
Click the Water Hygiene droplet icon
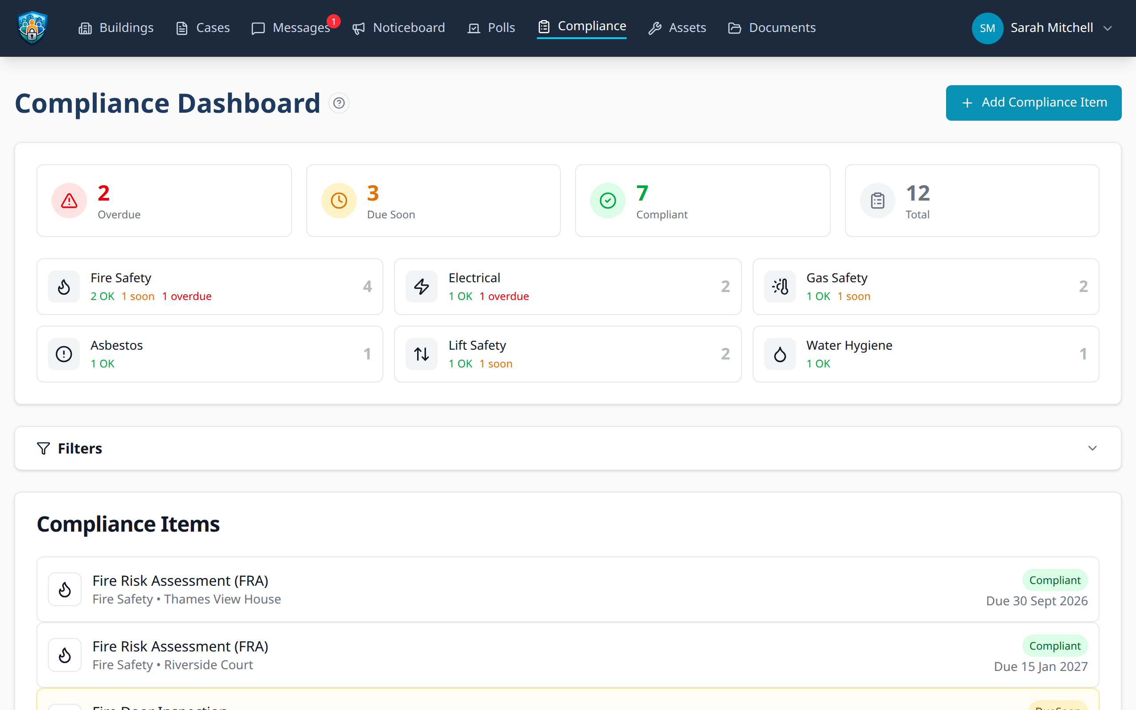tap(779, 354)
